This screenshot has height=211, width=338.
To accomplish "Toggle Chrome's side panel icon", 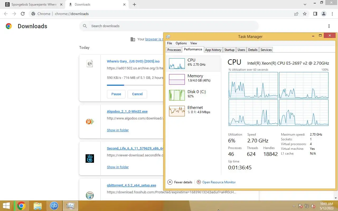I will pos(315,14).
